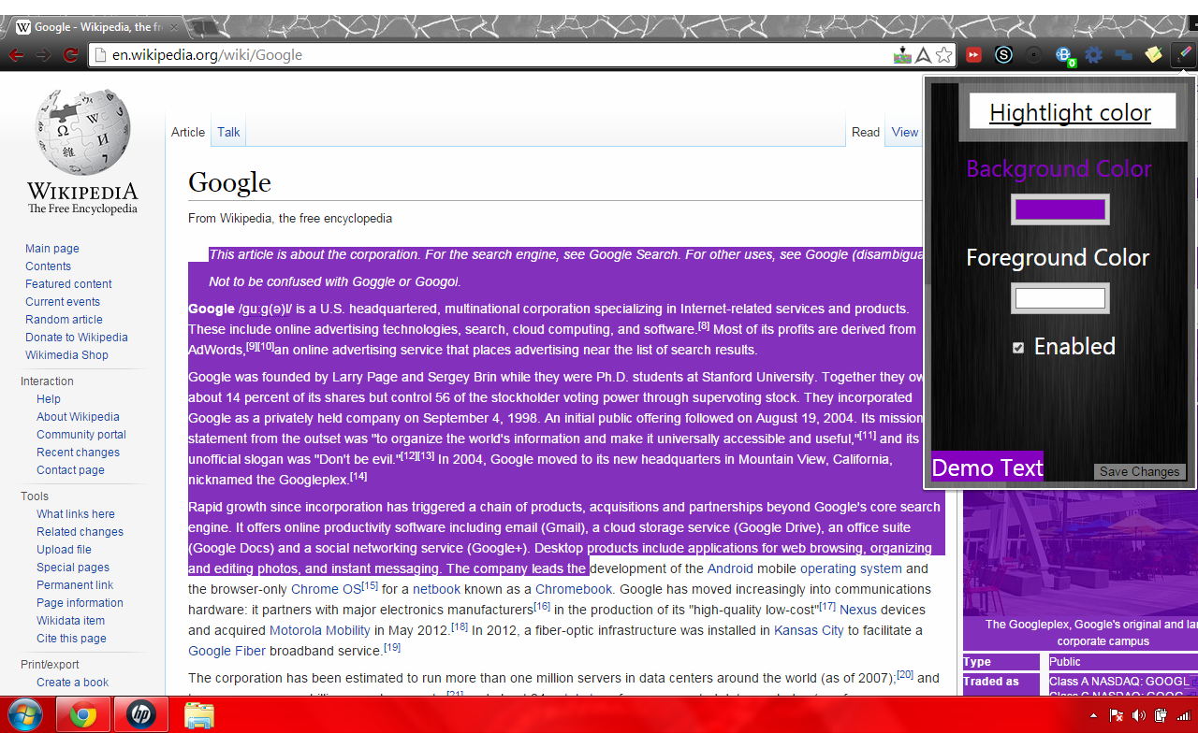Click the colorful download icon in the address bar
Viewport: 1198px width, 748px height.
click(902, 55)
